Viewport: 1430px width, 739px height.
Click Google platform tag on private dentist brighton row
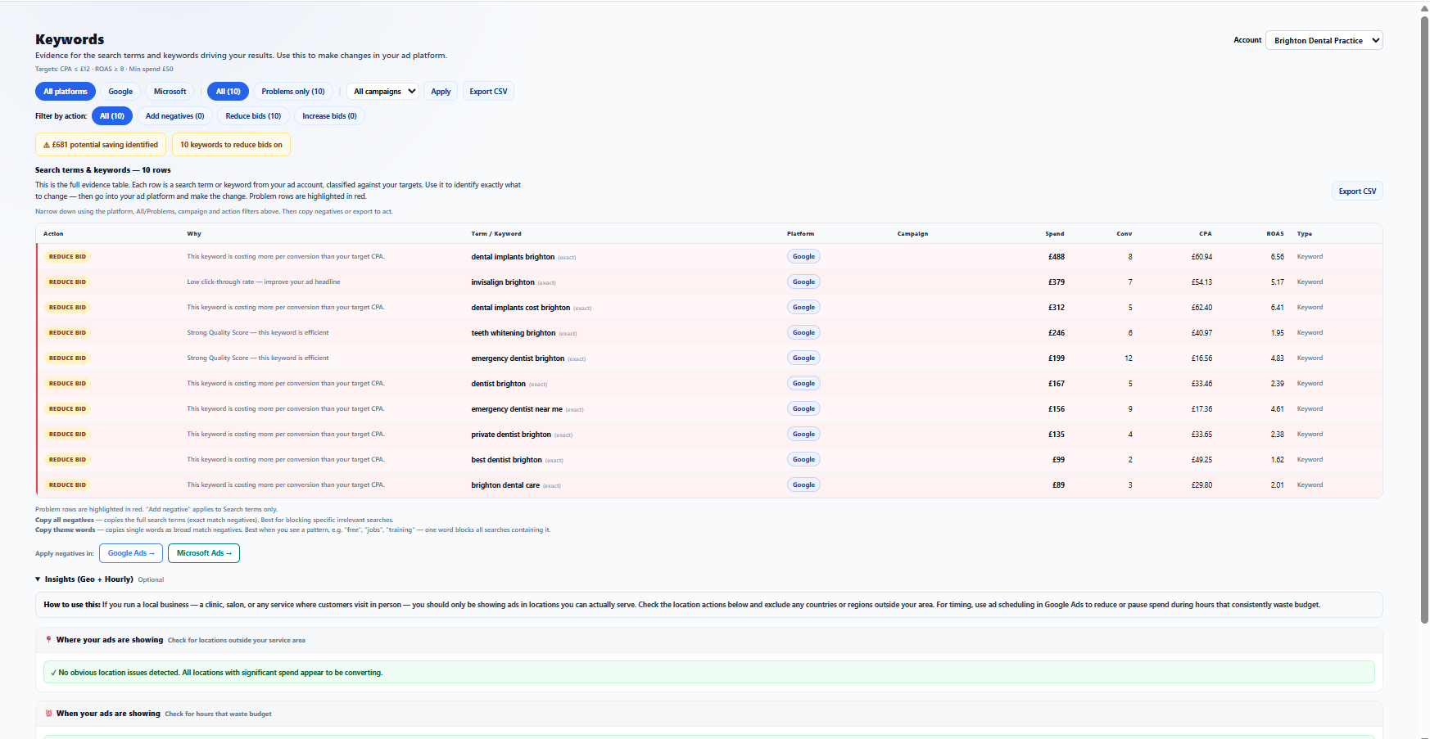click(x=803, y=435)
